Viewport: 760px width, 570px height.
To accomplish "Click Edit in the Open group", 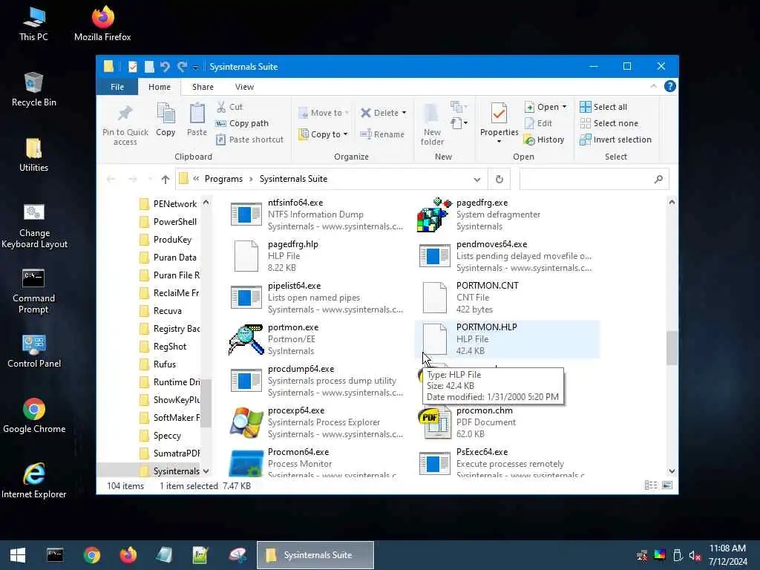I will click(538, 123).
